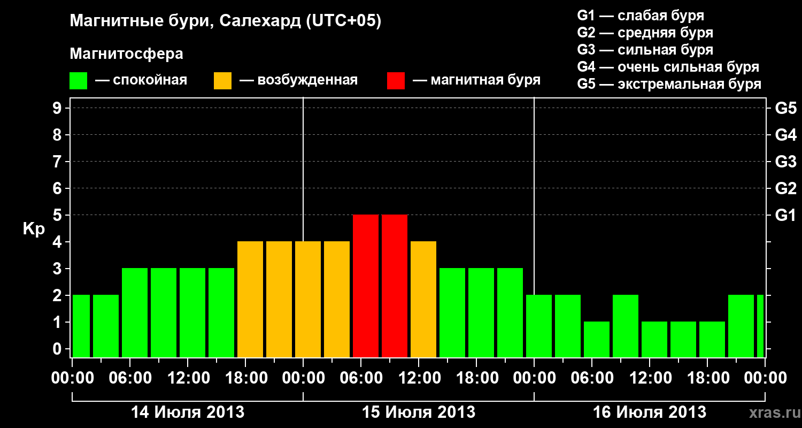Click the green 'спокойная' legend swatch
802x428 pixels.
pos(78,81)
